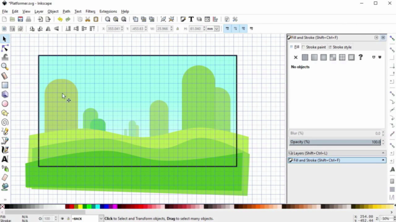Open the Filters menu

click(x=90, y=11)
